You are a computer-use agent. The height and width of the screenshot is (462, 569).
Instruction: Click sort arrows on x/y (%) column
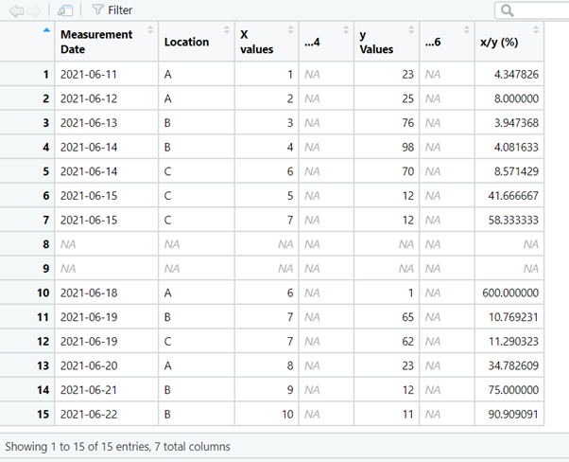[x=537, y=30]
